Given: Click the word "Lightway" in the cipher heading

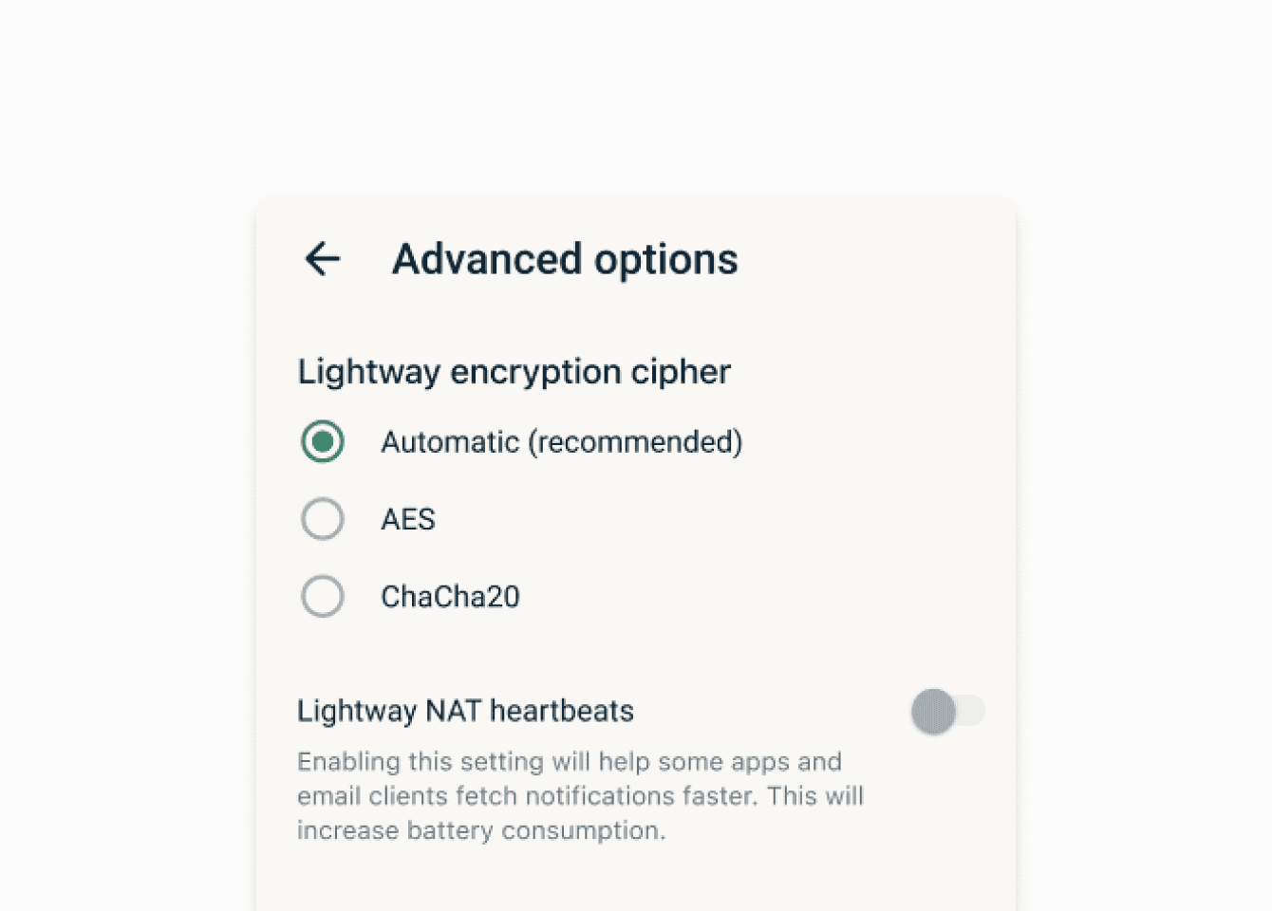Looking at the screenshot, I should point(369,372).
